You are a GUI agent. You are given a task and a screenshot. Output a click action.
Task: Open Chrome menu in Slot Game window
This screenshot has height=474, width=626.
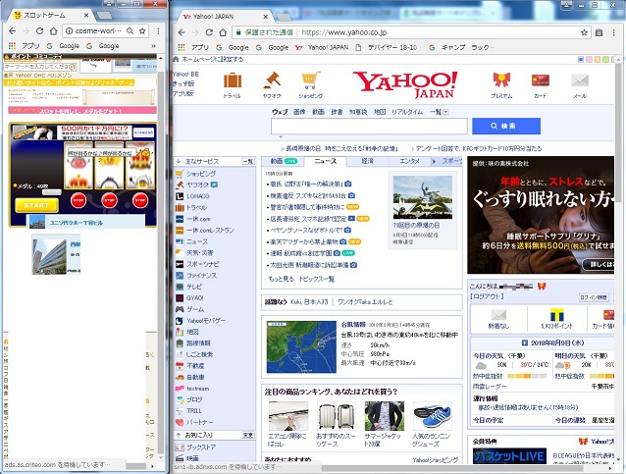point(159,31)
